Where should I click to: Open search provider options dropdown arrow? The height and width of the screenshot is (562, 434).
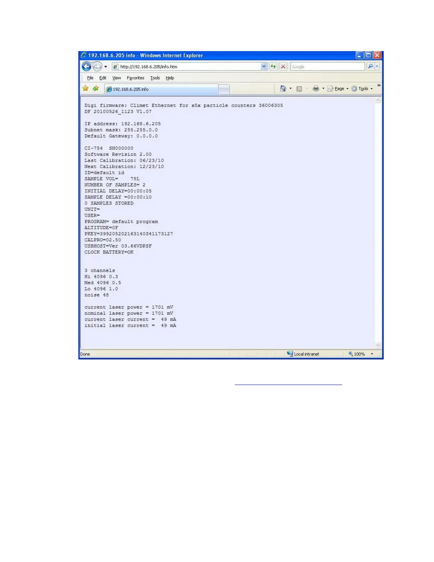377,66
